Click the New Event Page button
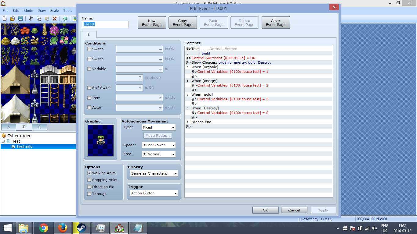The image size is (417, 234). pos(152,23)
